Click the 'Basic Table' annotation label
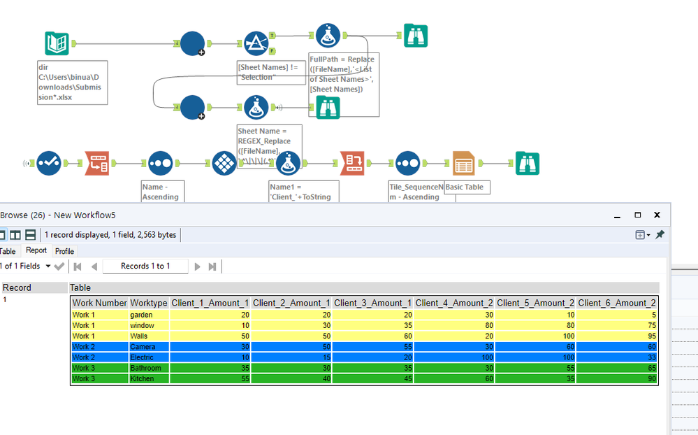The image size is (698, 435). pyautogui.click(x=467, y=187)
